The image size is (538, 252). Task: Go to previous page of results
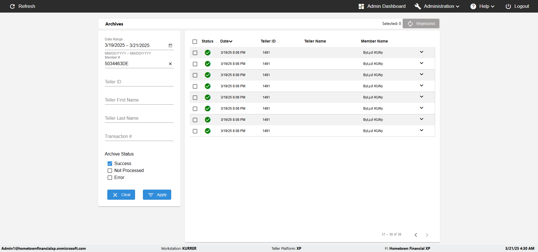[x=416, y=235]
